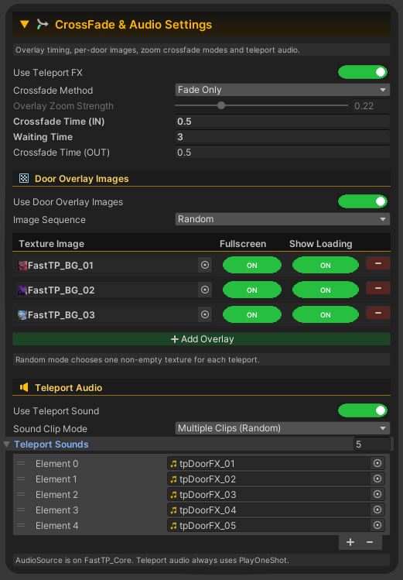Remove last Teleport Sounds element with minus
The image size is (403, 580).
click(x=370, y=542)
